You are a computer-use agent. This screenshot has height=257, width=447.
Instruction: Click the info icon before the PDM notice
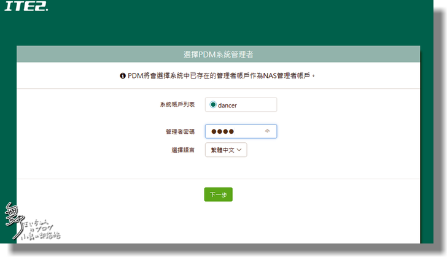pyautogui.click(x=123, y=76)
